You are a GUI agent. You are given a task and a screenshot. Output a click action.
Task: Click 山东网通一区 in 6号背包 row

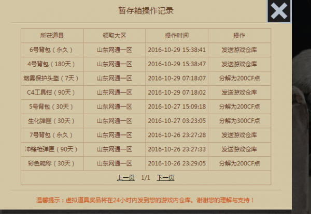click(x=115, y=50)
